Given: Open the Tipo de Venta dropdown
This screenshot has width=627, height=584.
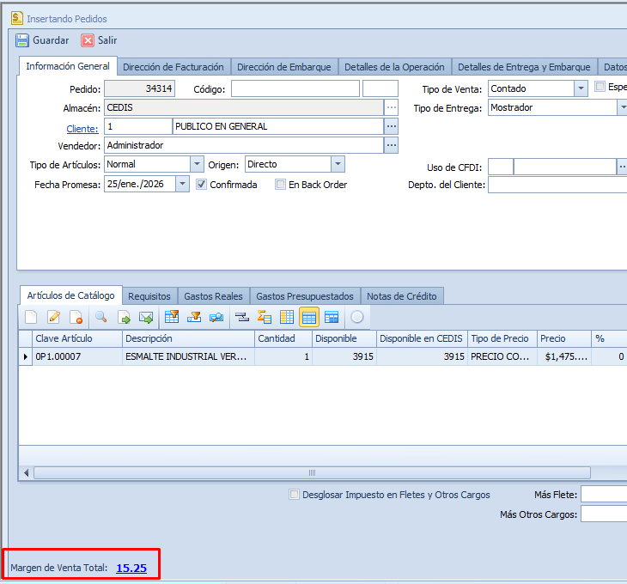Looking at the screenshot, I should (580, 88).
